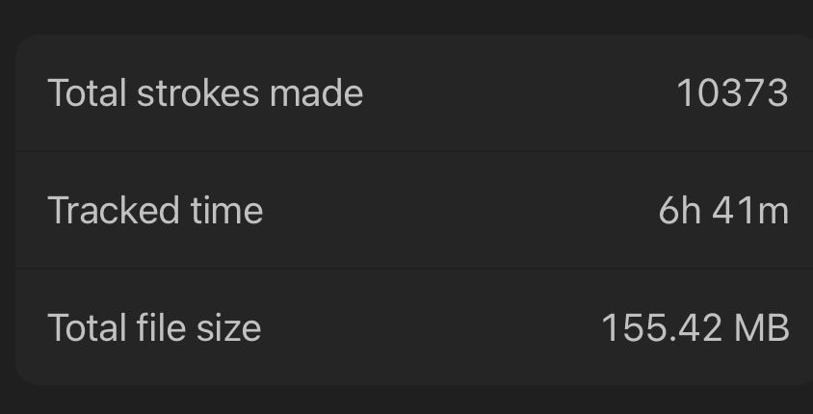813x414 pixels.
Task: Click the dark background below the statistics card
Action: tap(406, 400)
